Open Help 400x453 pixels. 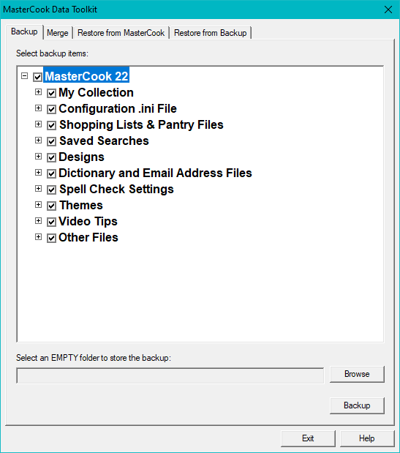click(367, 438)
